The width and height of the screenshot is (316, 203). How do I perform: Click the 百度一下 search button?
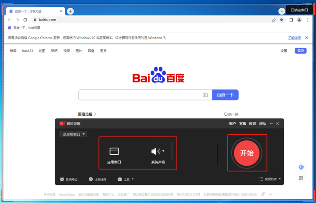[x=225, y=95]
